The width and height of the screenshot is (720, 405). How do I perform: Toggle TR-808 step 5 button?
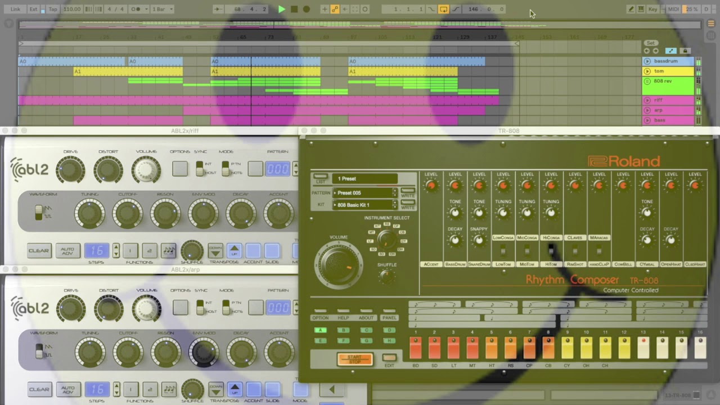tap(491, 348)
